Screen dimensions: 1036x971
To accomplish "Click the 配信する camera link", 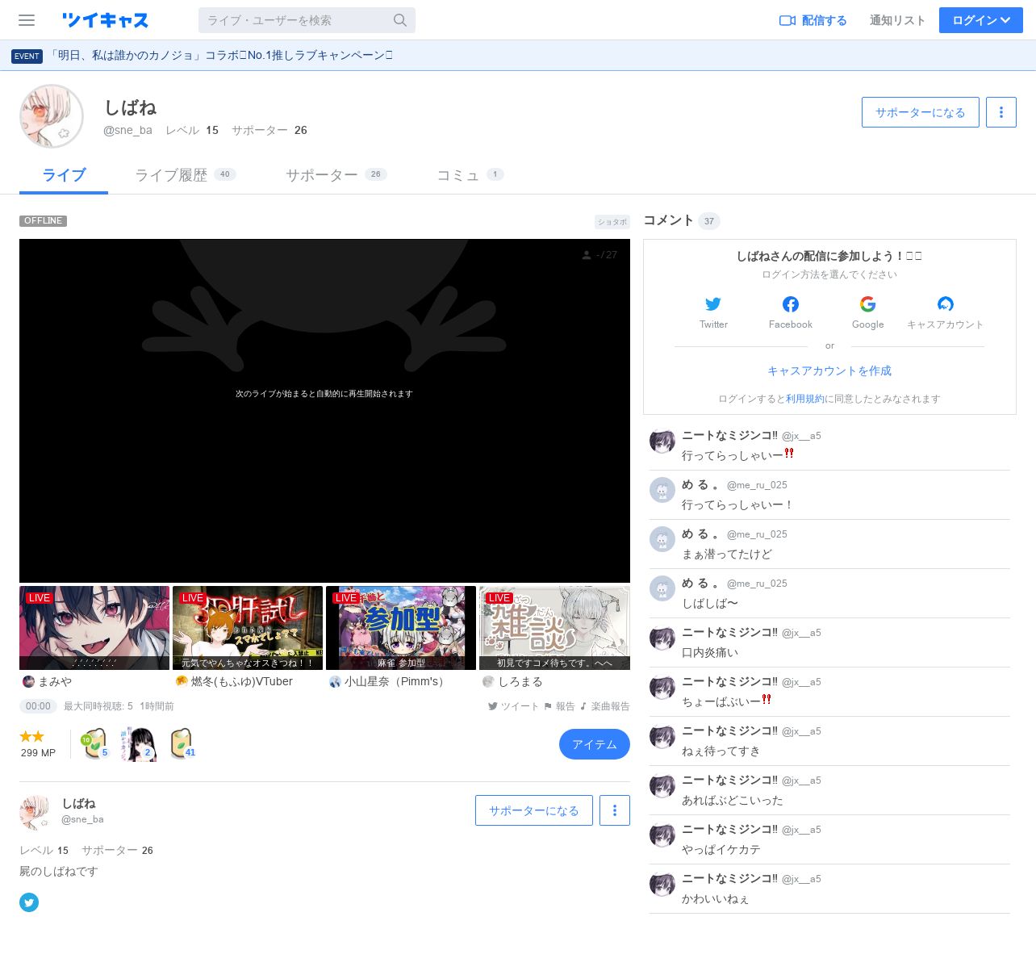I will click(x=813, y=20).
